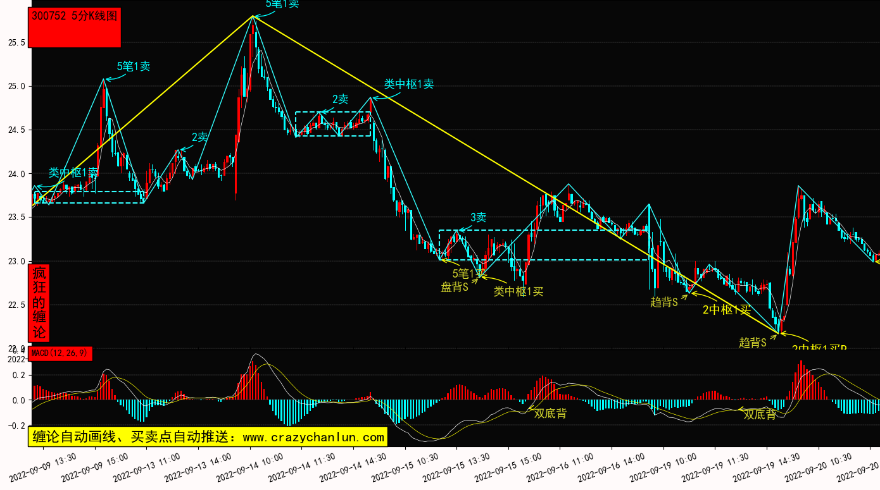
Task: Click the MACD(12,26,9) indicator label
Action: tap(61, 353)
